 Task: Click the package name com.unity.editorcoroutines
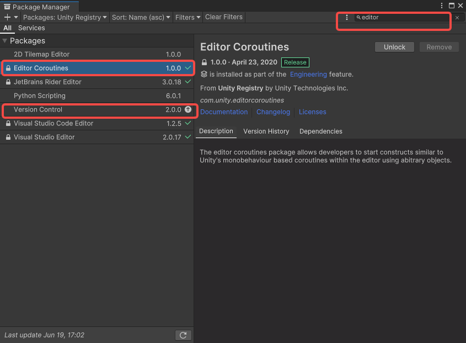[242, 101]
